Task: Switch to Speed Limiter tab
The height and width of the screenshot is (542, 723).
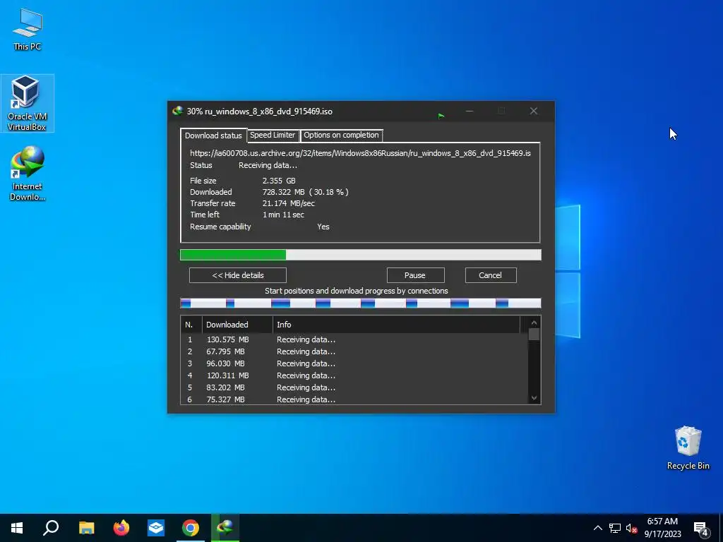Action: pos(273,135)
